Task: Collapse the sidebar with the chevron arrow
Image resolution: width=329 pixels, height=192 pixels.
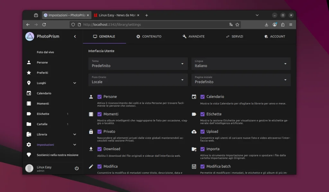Action: [x=75, y=37]
